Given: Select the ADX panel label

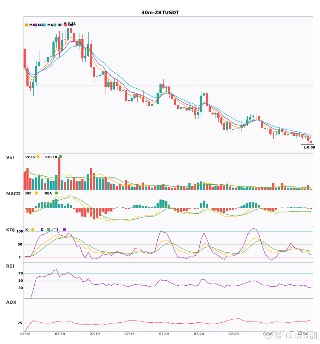Looking at the screenshot, I should (x=11, y=302).
